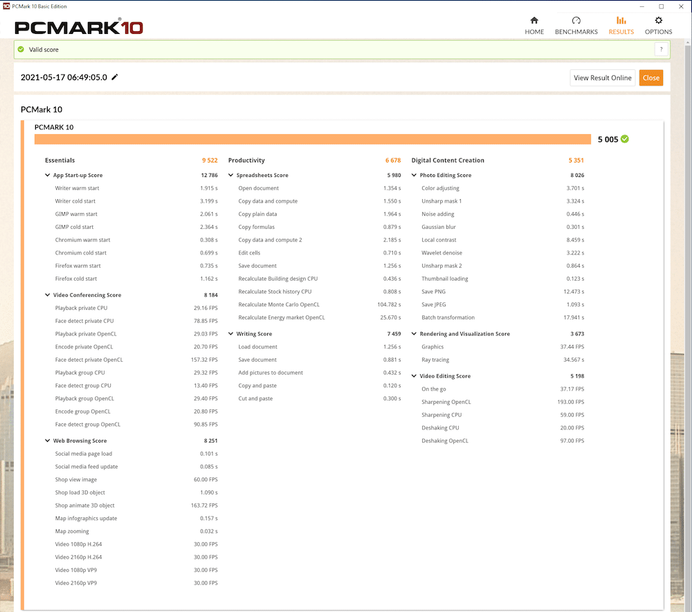This screenshot has width=692, height=612.
Task: Select the Sharpening OpenCL row
Action: (502, 402)
